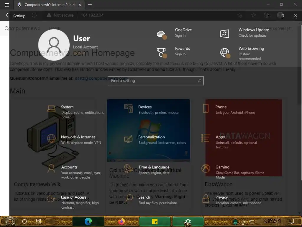This screenshot has width=302, height=227.
Task: Click the add-to-favorites star icon in Edge
Action: coord(240,15)
